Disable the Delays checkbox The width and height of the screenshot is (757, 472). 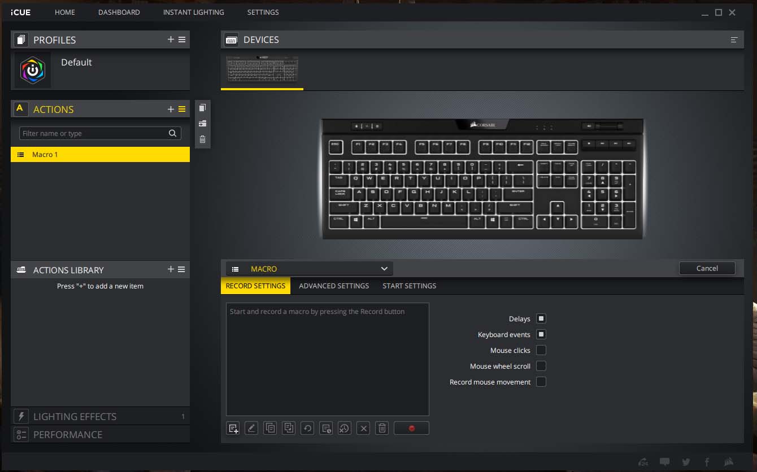[x=541, y=319]
